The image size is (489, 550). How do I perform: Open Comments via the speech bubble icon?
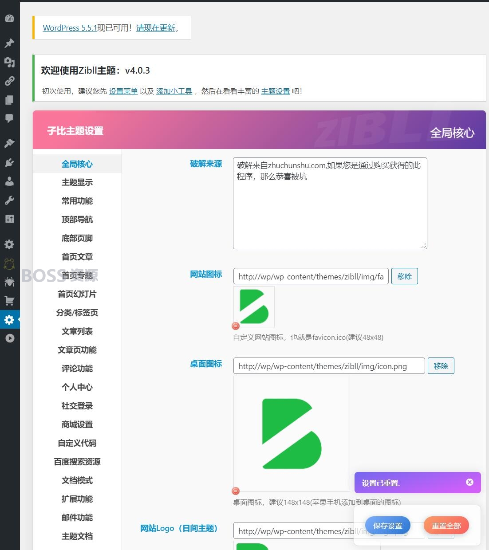9,118
